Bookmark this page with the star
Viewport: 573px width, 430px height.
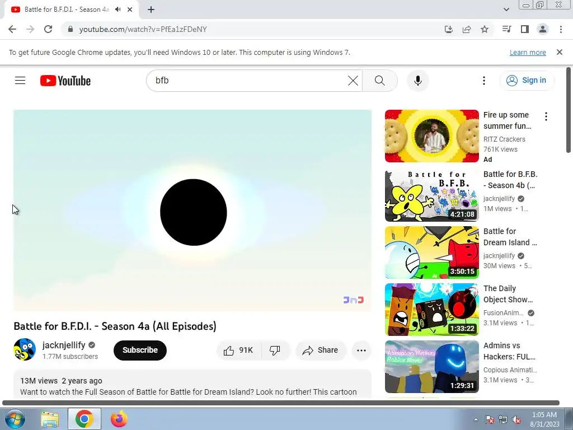(485, 29)
